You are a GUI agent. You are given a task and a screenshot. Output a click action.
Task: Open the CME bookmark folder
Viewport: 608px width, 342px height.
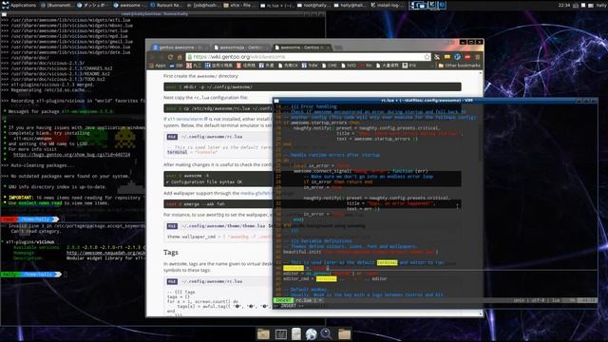pyautogui.click(x=330, y=66)
